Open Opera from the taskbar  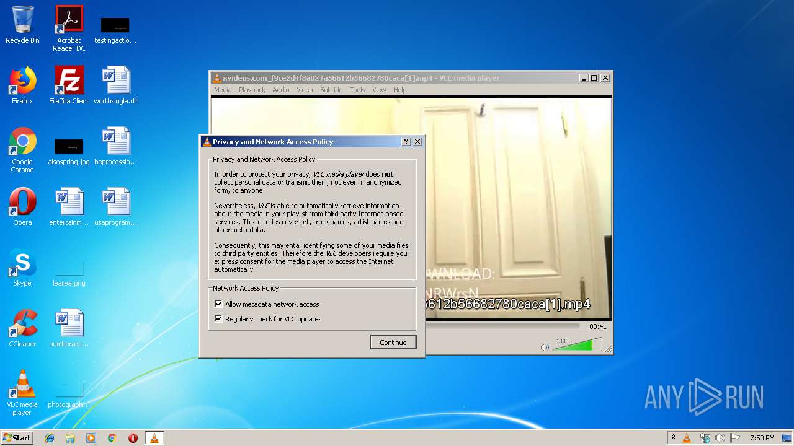click(133, 438)
